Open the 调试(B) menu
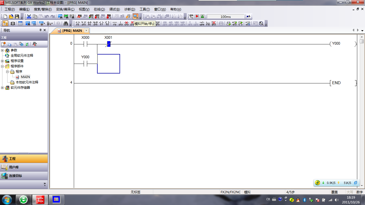Screen dimensions: 365x205 pos(114,9)
